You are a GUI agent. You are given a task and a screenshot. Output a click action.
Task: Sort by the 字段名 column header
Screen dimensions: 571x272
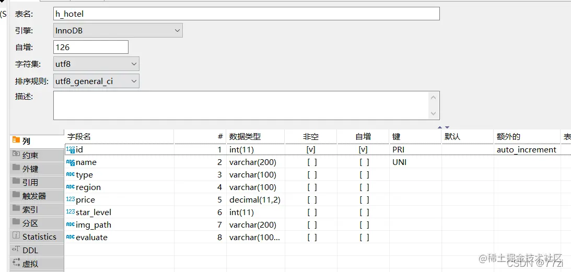coord(119,137)
